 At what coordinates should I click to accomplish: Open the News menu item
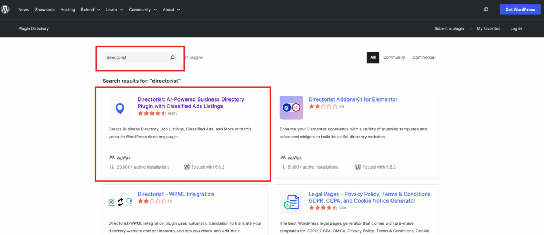[23, 10]
